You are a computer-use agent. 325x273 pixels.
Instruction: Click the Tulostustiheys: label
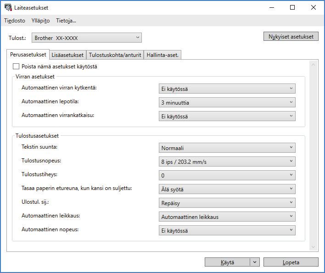[39, 174]
